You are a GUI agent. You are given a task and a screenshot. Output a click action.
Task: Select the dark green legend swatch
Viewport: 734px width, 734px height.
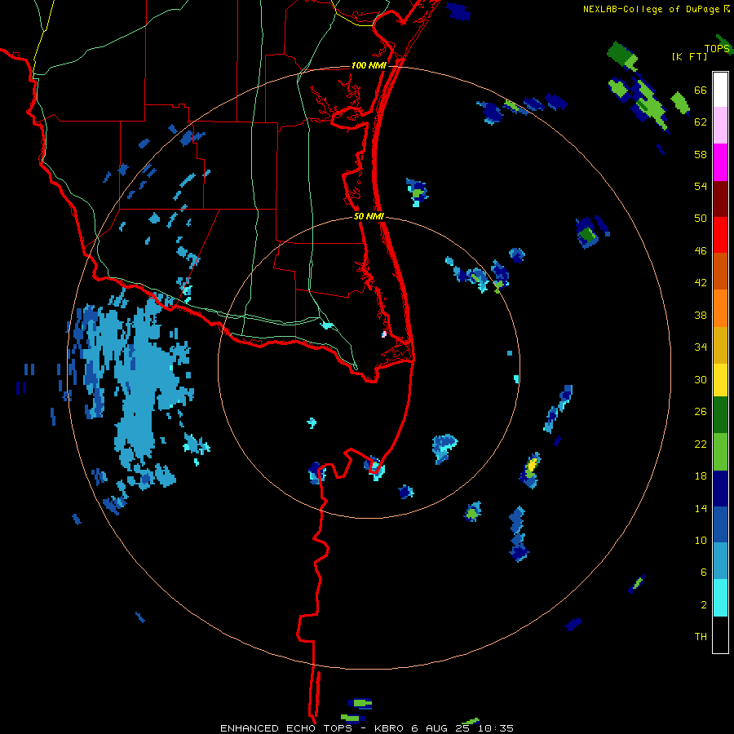pos(720,415)
